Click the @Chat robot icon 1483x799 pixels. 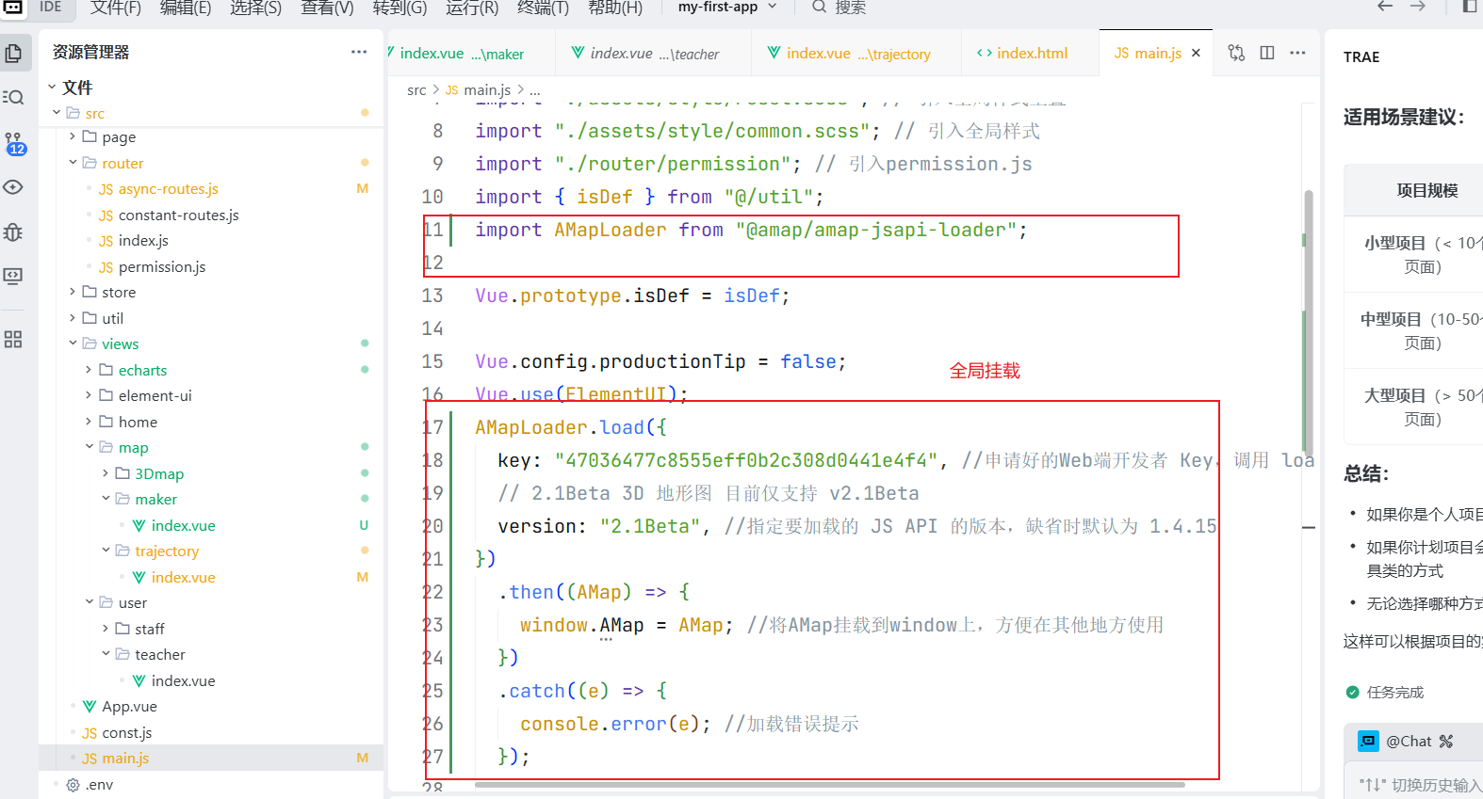click(x=1368, y=741)
